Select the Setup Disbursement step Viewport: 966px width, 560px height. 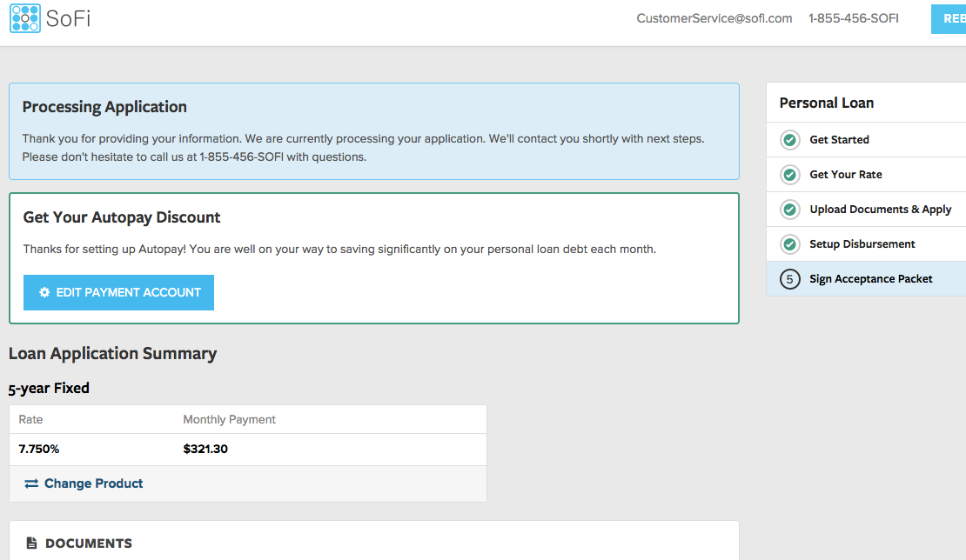[866, 244]
